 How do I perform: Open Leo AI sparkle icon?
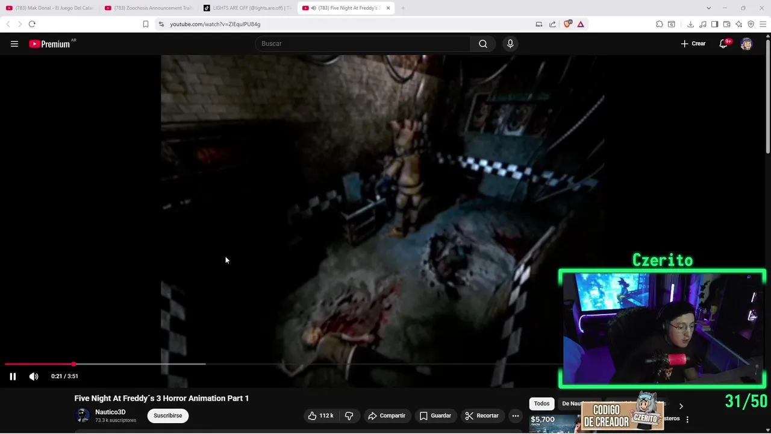(x=738, y=24)
